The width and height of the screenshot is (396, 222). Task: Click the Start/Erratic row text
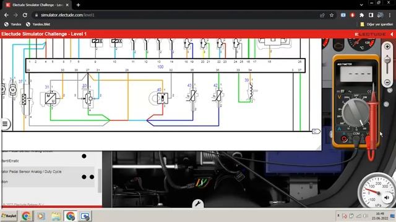[10, 161]
